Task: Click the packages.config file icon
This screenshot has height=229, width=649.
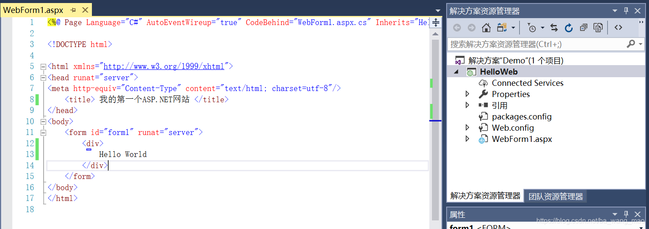Action: 483,116
